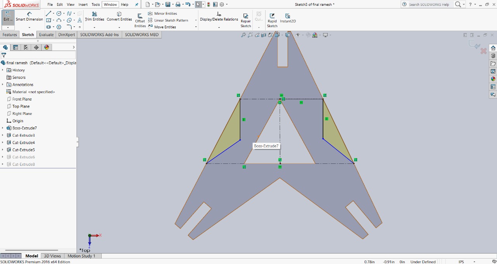Open the Smart Dimension dropdown arrow
Viewport: 497px width, 264px height.
click(29, 28)
